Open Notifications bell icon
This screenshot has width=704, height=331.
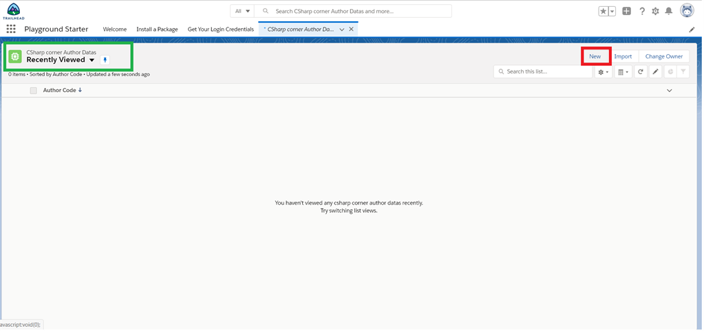click(x=669, y=11)
